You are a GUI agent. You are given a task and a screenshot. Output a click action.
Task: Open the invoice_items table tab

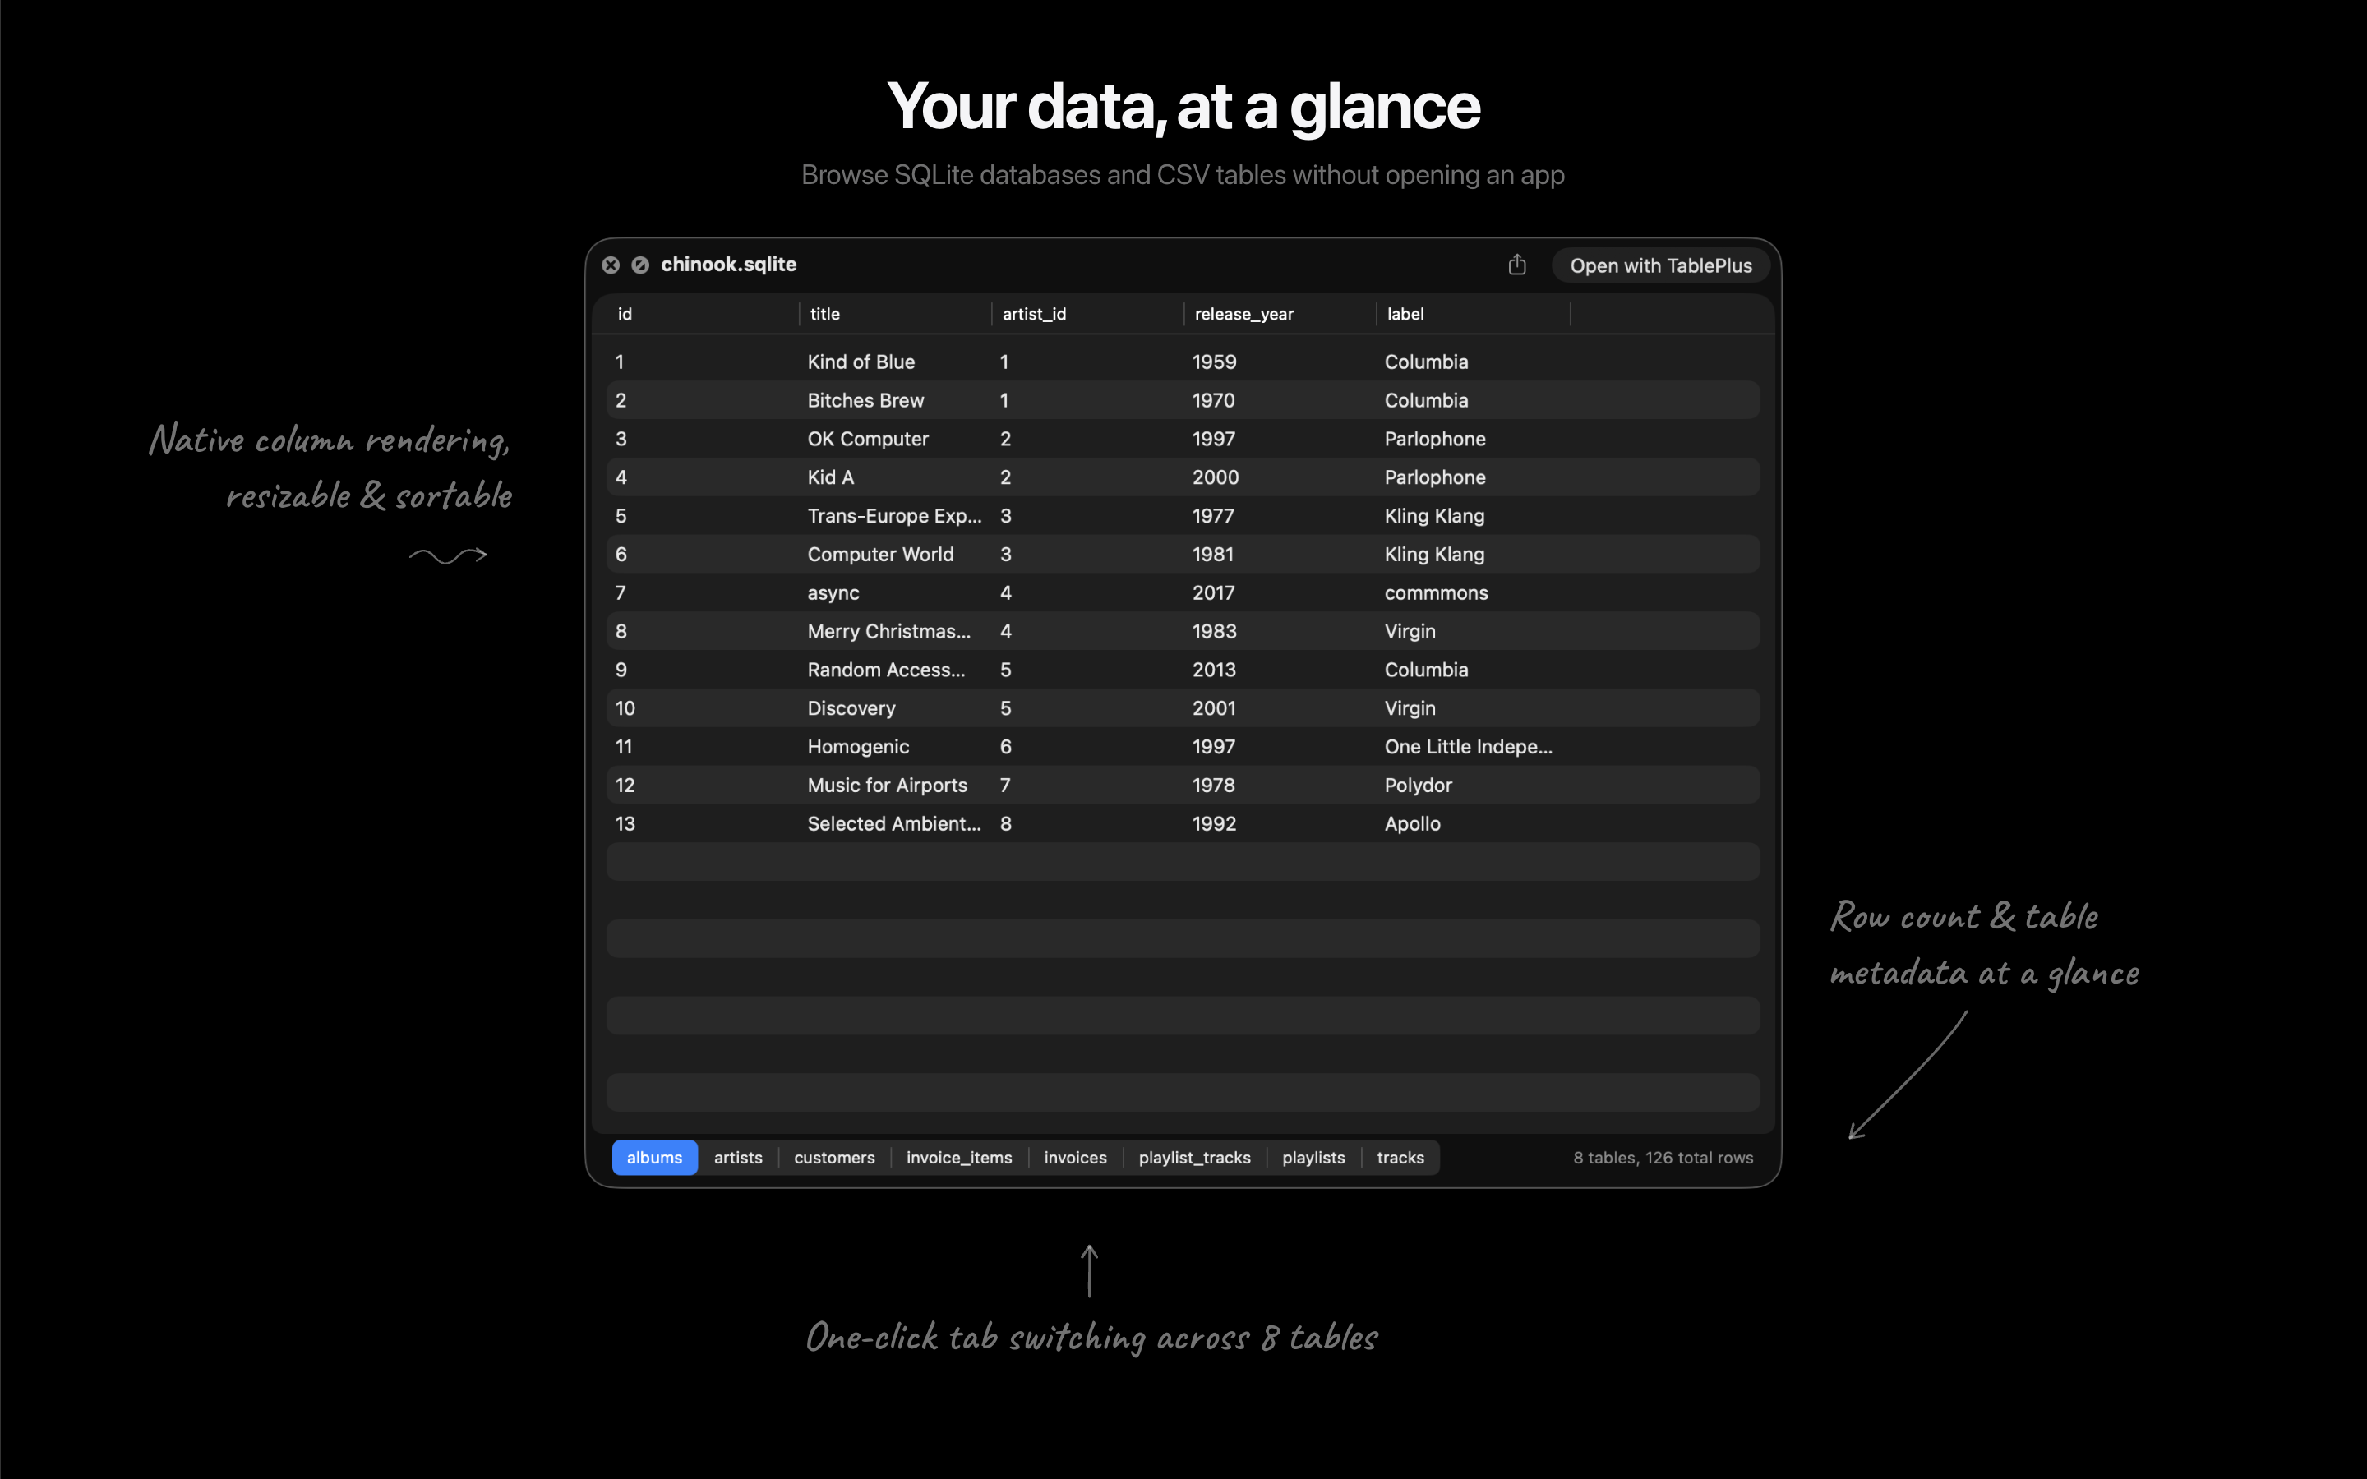[958, 1157]
